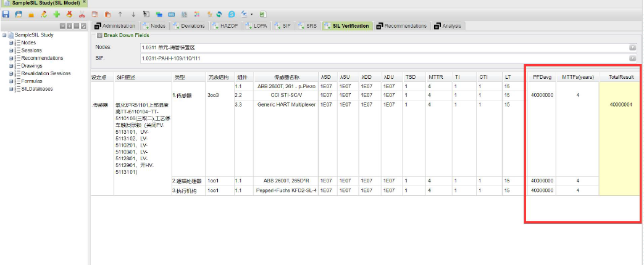The image size is (644, 265).
Task: Collapse the Break Down Fields section
Action: point(99,36)
